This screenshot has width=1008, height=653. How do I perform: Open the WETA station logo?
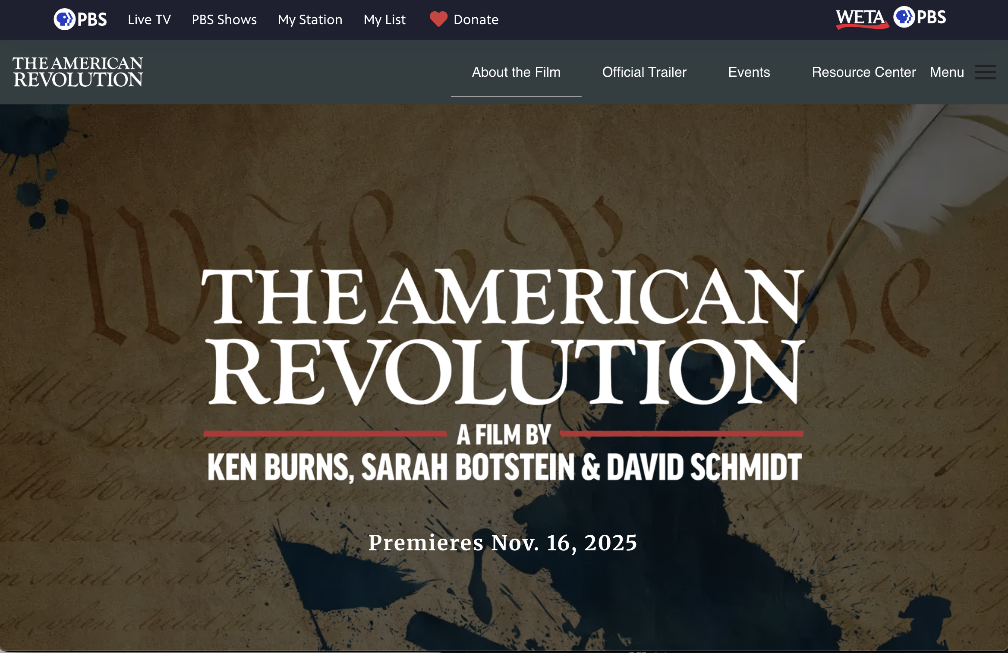point(861,19)
